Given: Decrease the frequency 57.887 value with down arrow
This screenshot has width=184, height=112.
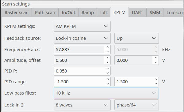Looking at the screenshot, I should (108, 51).
